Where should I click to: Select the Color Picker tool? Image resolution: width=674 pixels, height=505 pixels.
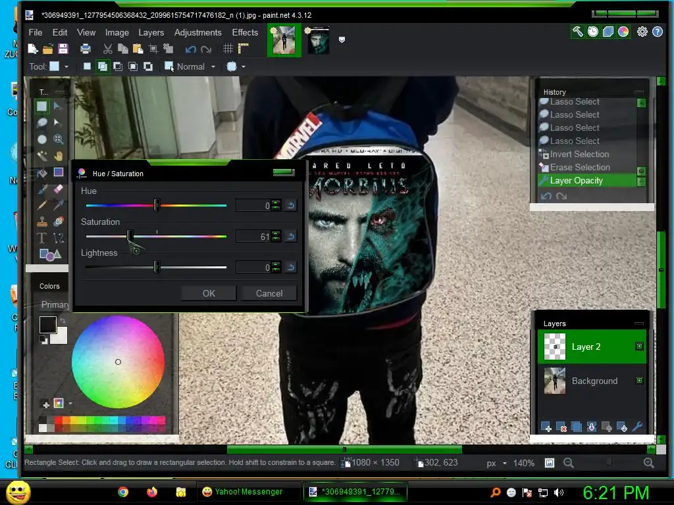[58, 205]
